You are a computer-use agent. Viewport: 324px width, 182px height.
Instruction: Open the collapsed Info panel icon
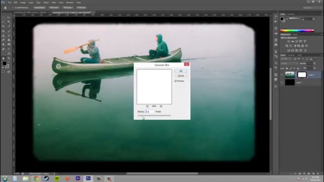tap(276, 44)
